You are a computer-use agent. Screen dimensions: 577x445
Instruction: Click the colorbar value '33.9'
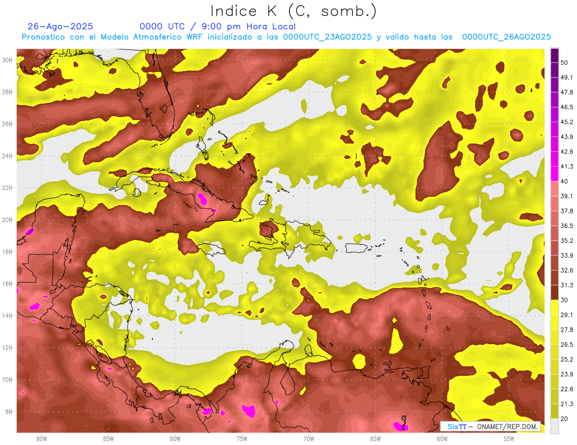pyautogui.click(x=567, y=255)
